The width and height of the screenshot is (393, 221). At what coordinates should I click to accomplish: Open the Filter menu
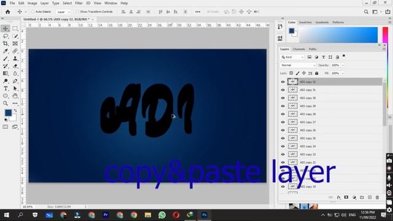pos(79,3)
